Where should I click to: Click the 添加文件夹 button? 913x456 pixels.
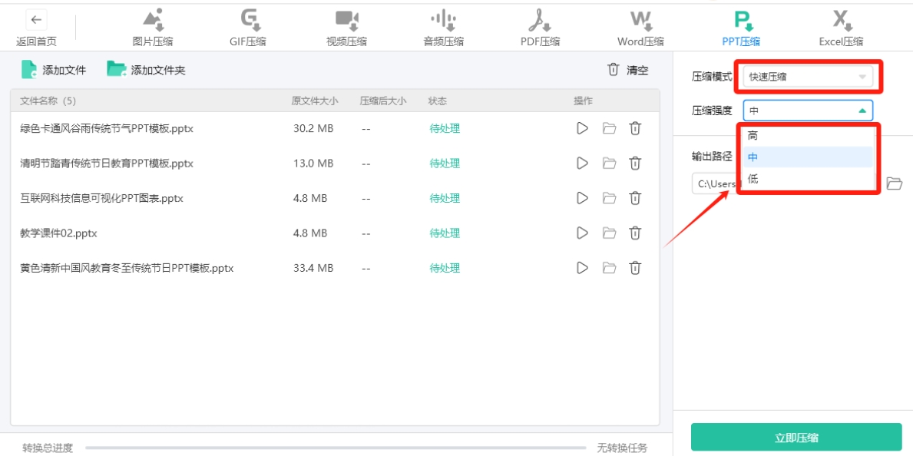[x=146, y=70]
